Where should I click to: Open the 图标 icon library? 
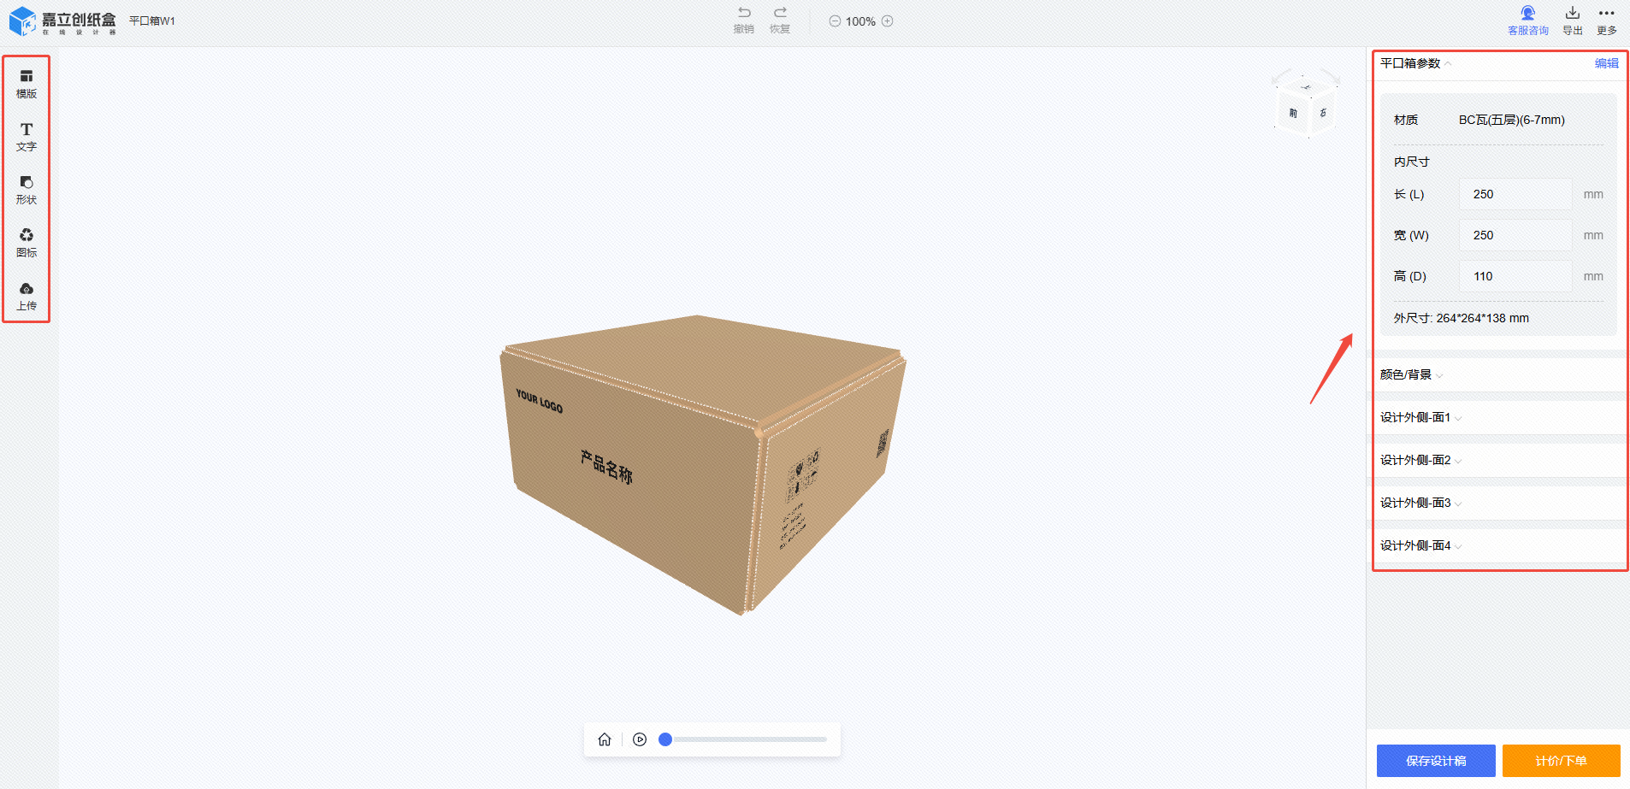pos(27,242)
